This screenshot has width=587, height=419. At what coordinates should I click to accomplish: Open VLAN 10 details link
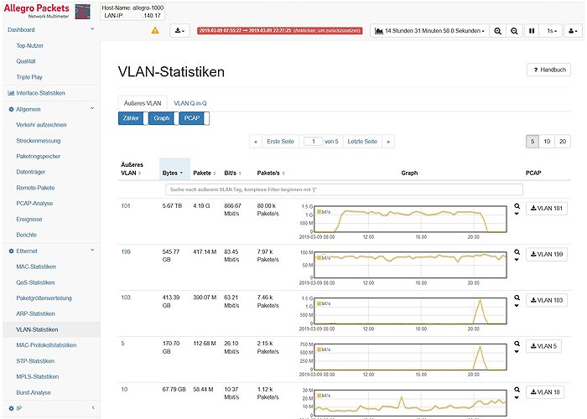(124, 390)
